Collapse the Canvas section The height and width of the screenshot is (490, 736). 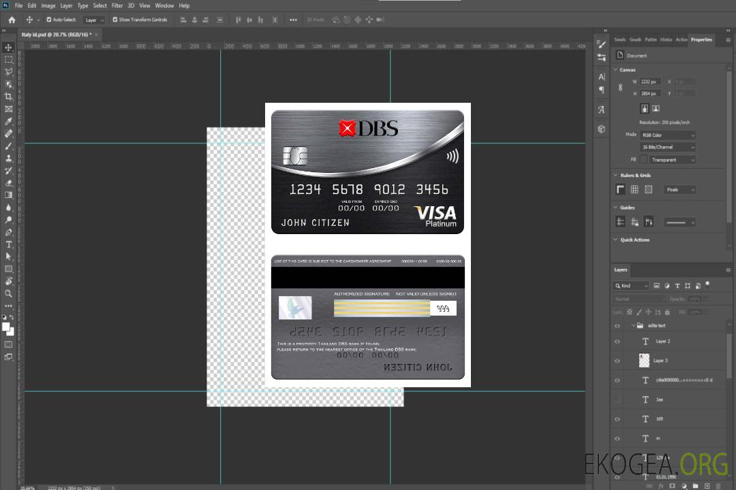coord(615,69)
